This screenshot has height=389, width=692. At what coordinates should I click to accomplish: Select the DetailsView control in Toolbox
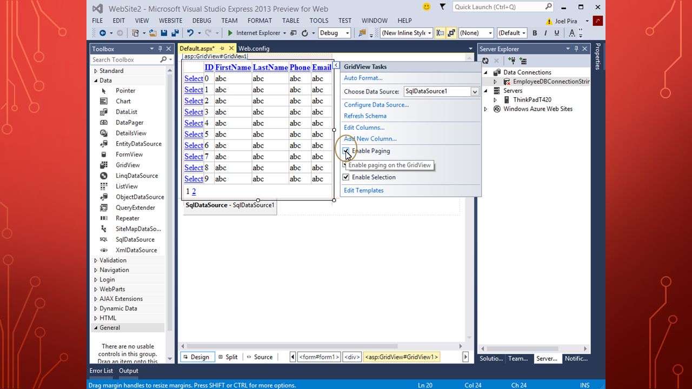pyautogui.click(x=131, y=133)
